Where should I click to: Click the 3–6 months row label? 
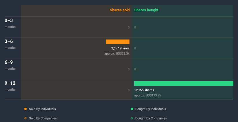10,44
